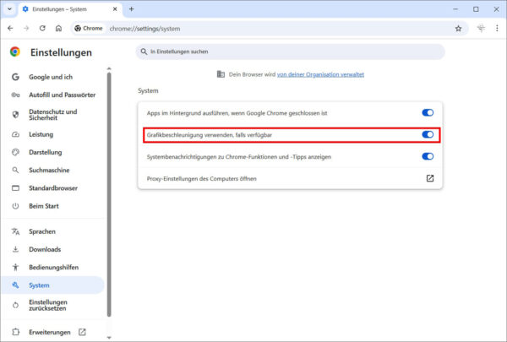Open the Suchmaschine settings section
The height and width of the screenshot is (342, 507).
pos(53,170)
